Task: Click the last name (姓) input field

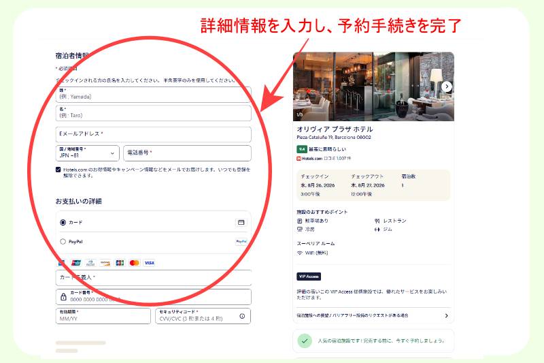Action: [154, 95]
